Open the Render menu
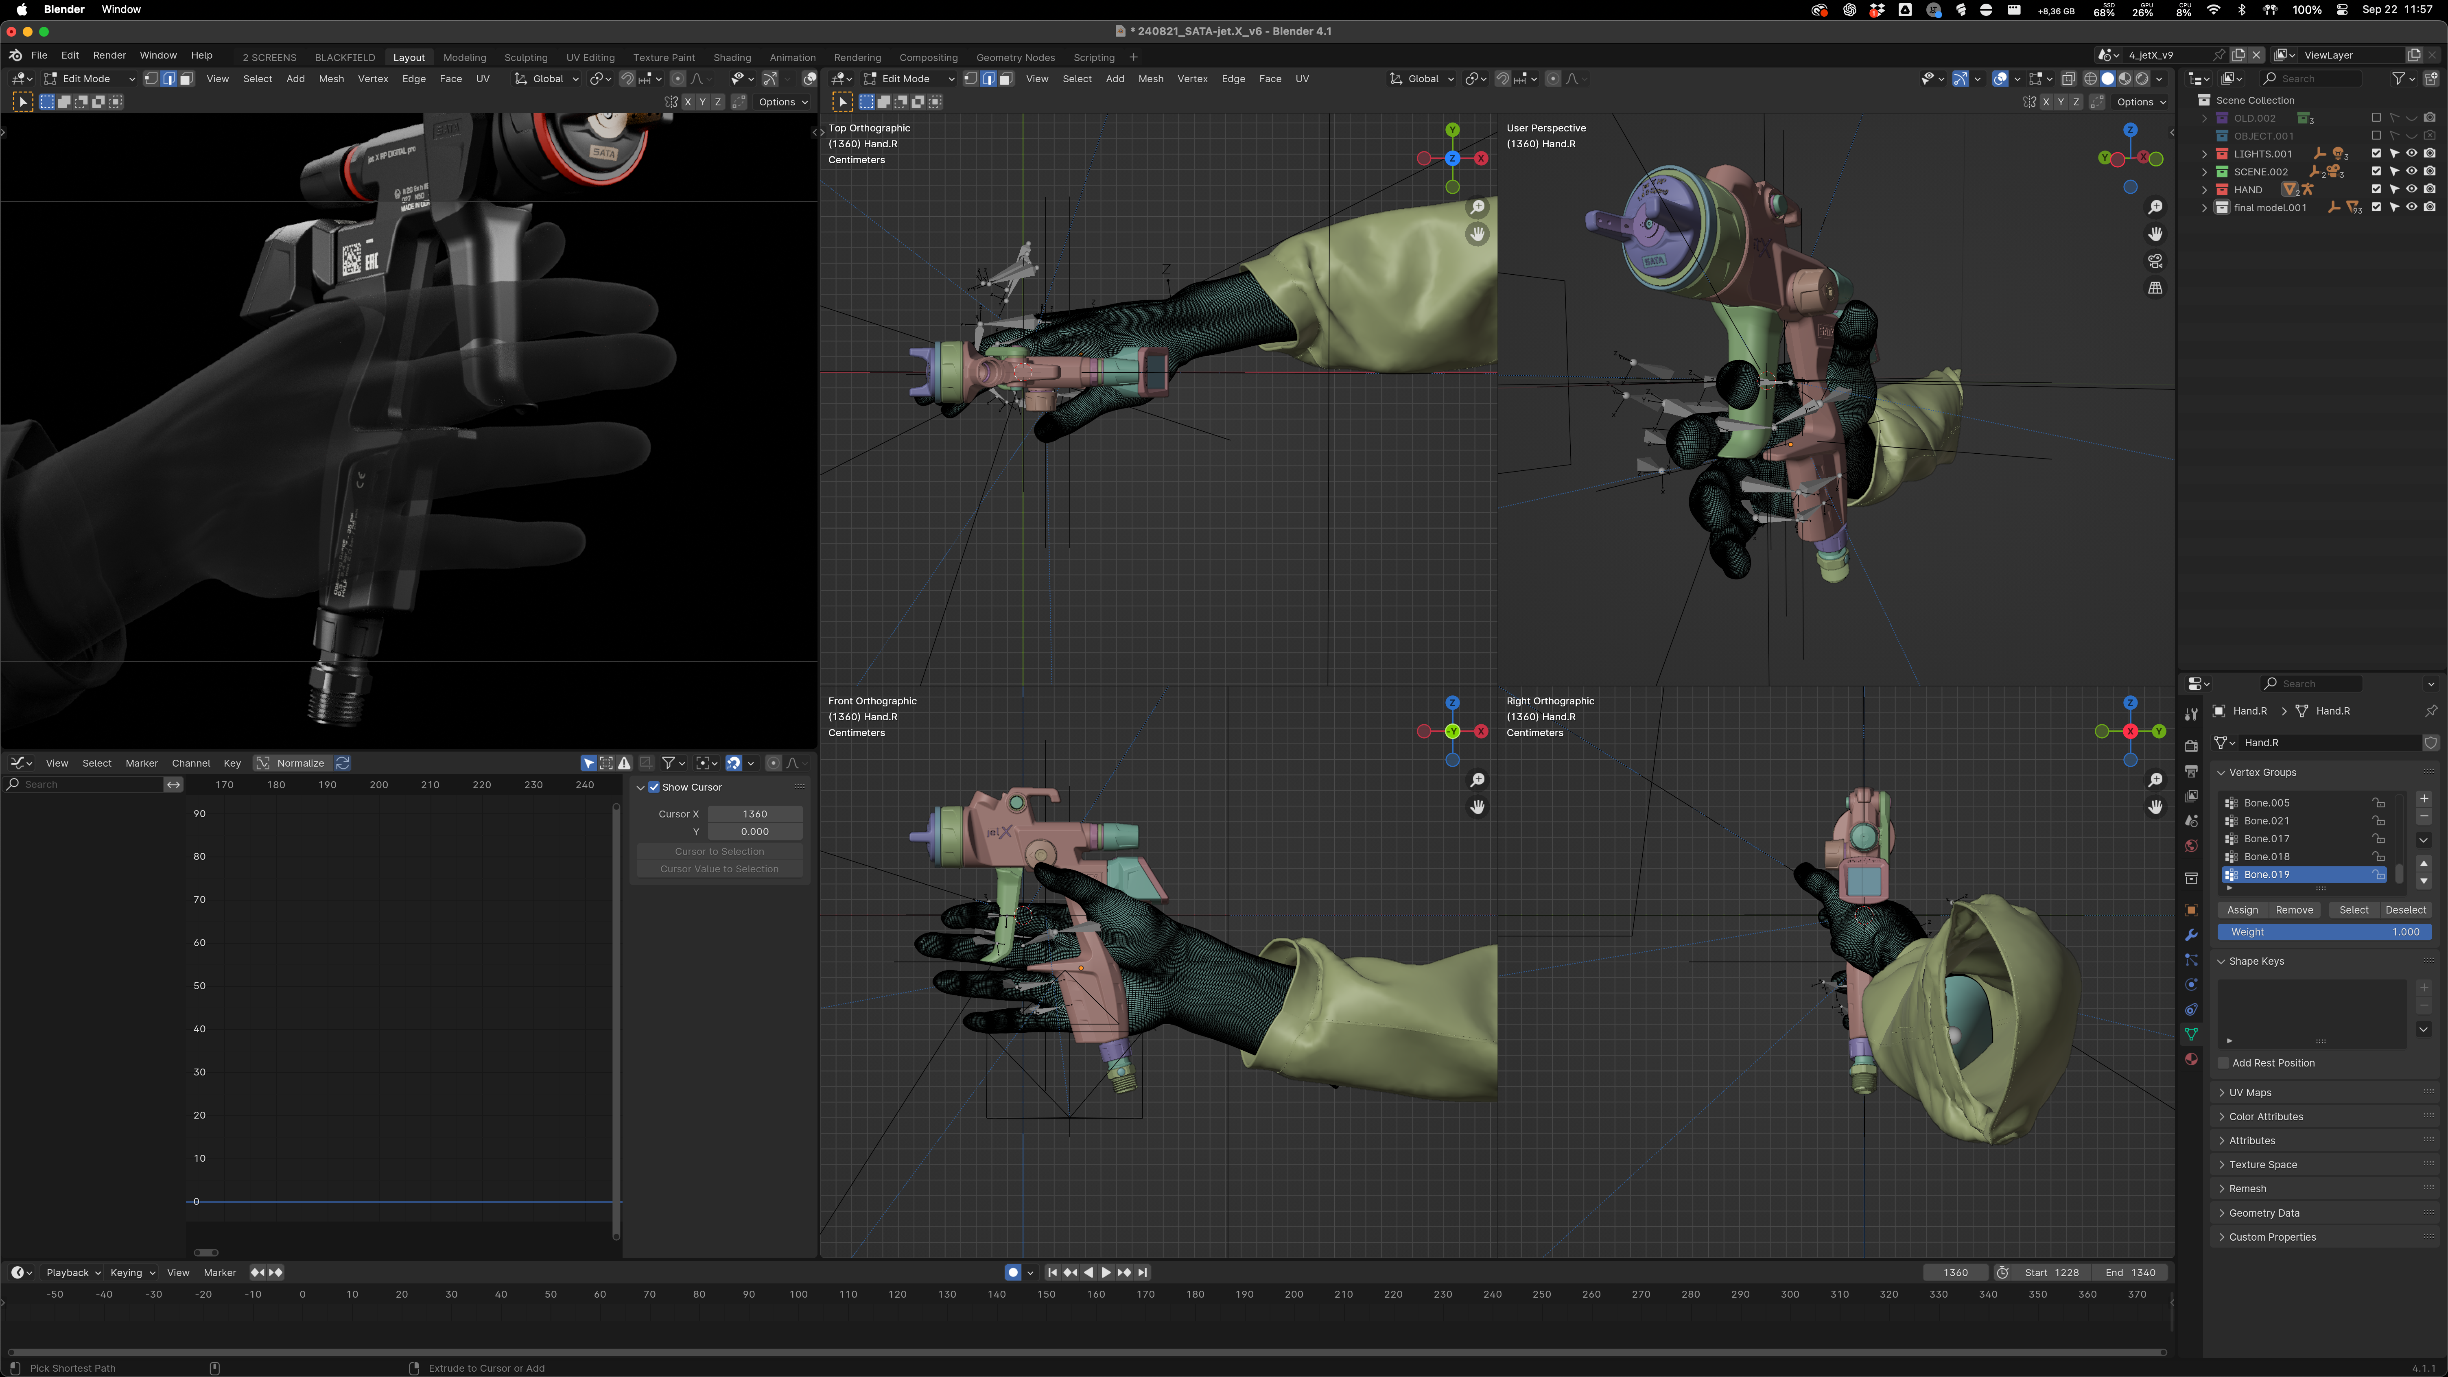The image size is (2448, 1377). tap(109, 55)
